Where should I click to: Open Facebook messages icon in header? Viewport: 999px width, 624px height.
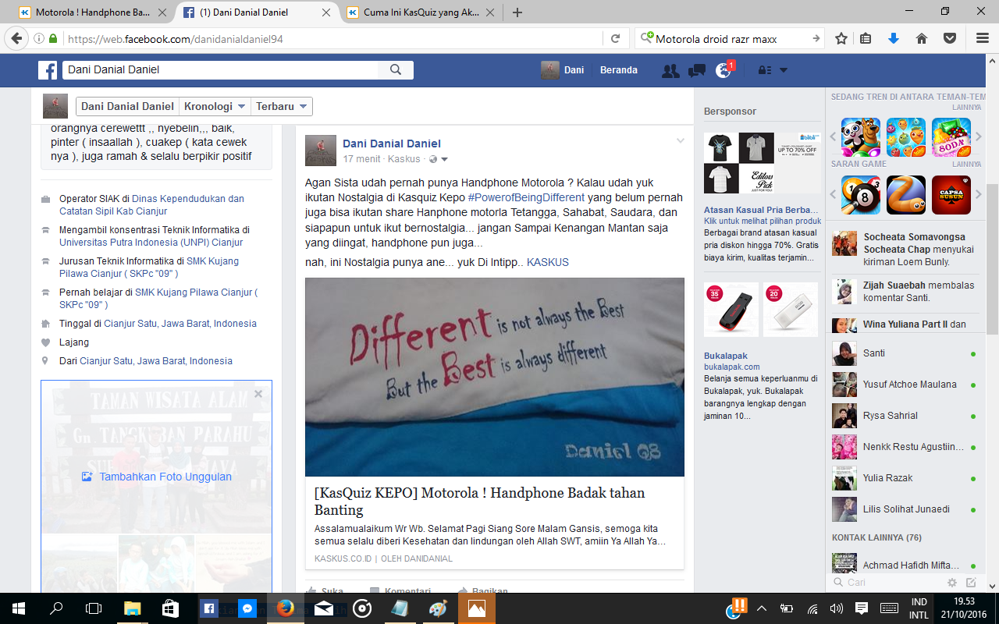point(697,70)
